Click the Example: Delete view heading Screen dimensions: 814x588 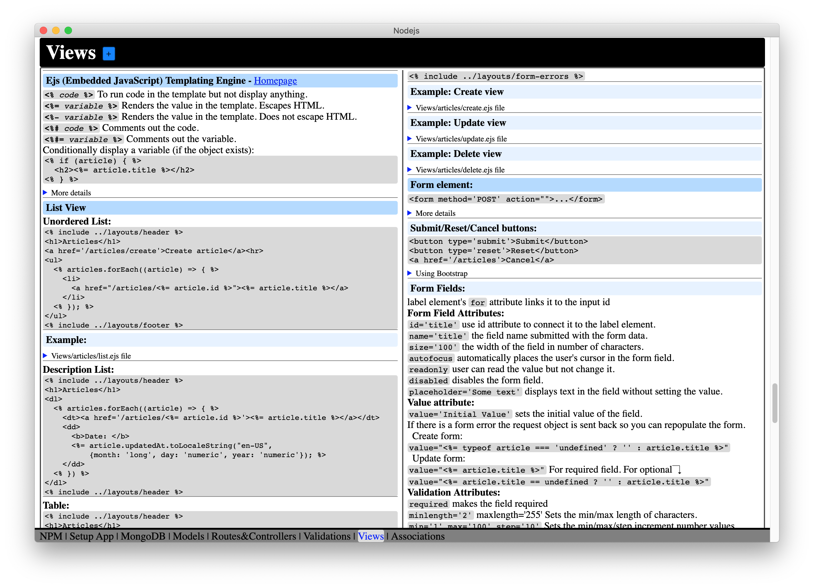pyautogui.click(x=584, y=154)
